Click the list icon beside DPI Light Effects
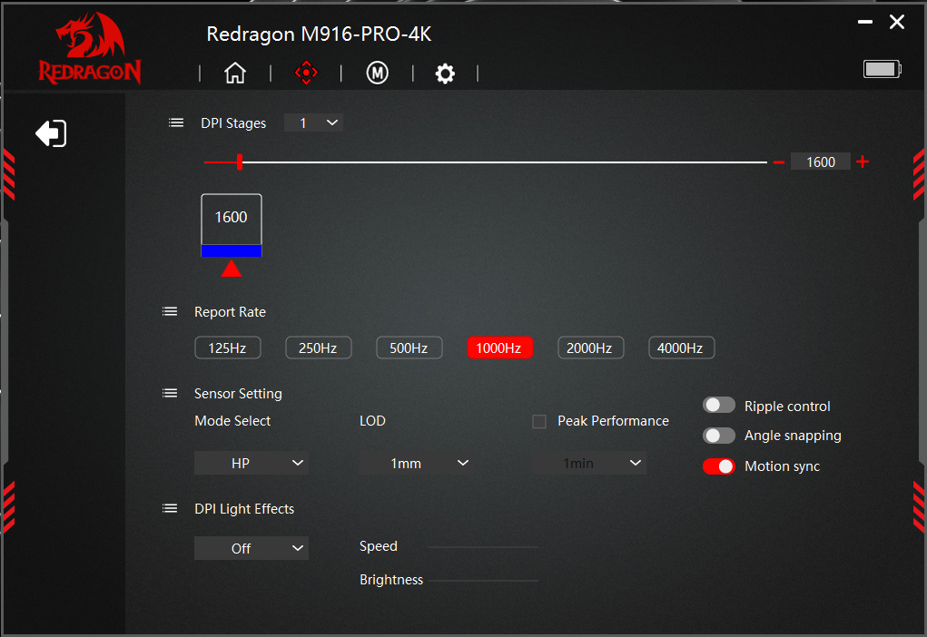The image size is (927, 637). coord(170,508)
